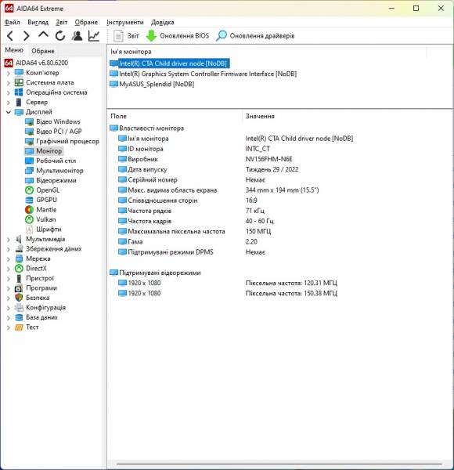Generate a report via the Звіт toolbar button
The width and height of the screenshot is (454, 470).
point(126,36)
